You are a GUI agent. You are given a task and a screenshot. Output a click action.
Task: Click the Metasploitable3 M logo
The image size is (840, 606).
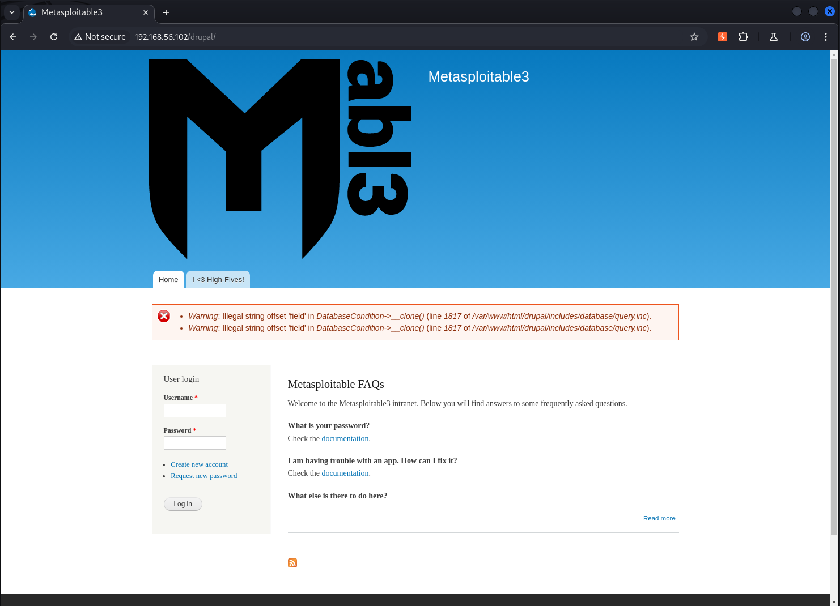coord(280,159)
